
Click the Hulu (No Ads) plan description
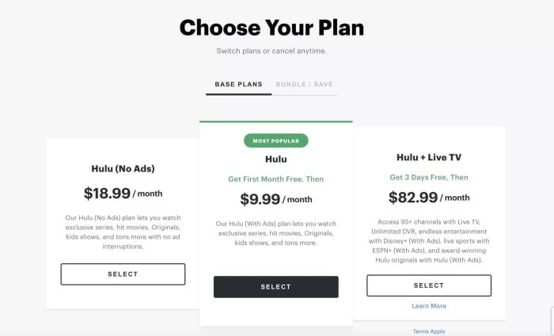pos(123,232)
